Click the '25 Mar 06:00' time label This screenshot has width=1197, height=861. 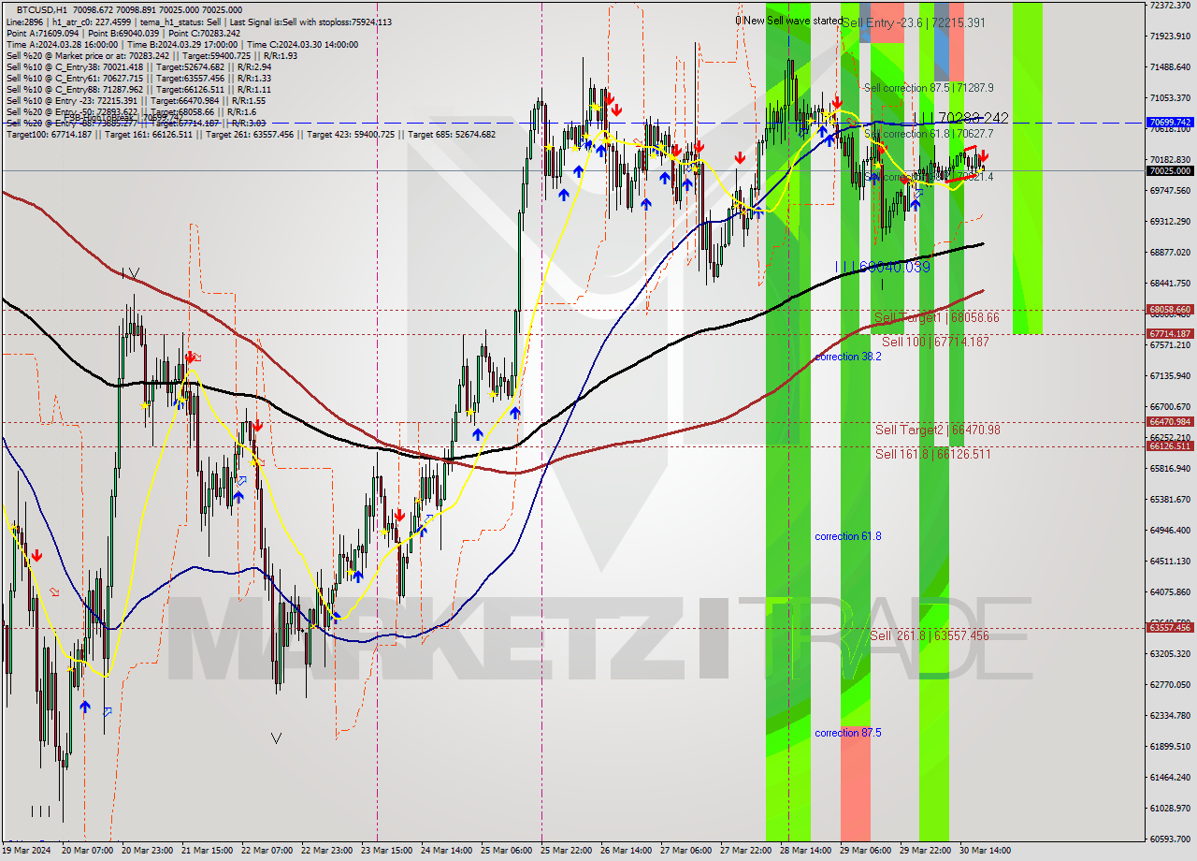pyautogui.click(x=508, y=851)
